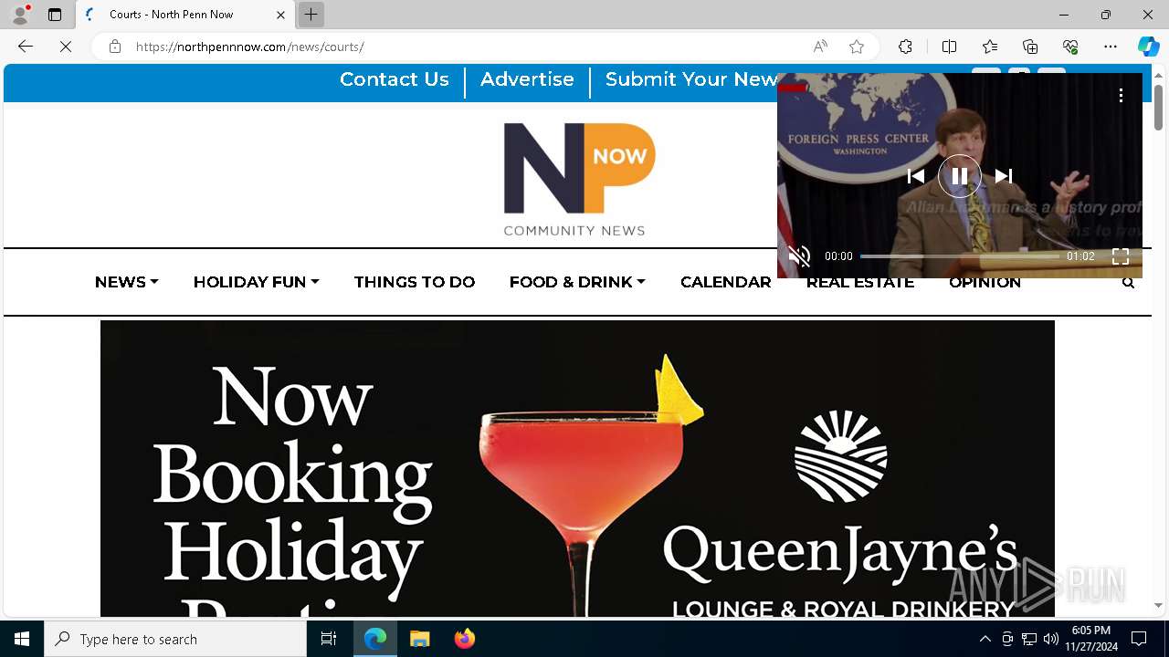Skip to next video in player

(1004, 176)
